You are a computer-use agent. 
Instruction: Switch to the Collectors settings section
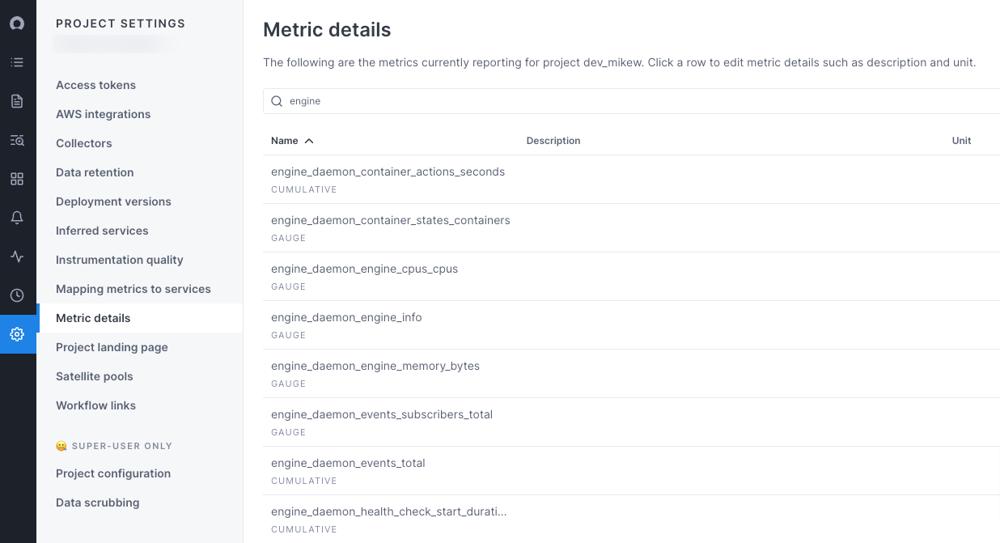coord(83,143)
